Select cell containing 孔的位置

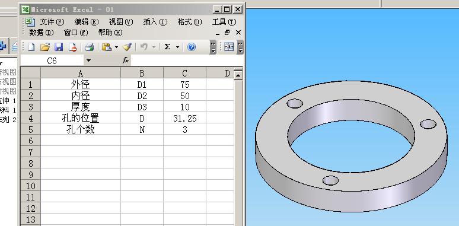(81, 118)
